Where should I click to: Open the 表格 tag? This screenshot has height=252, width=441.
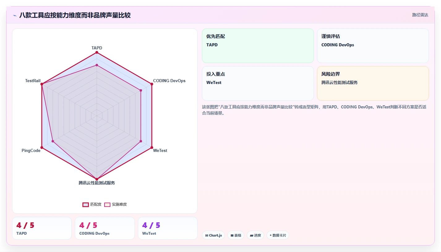(x=236, y=235)
